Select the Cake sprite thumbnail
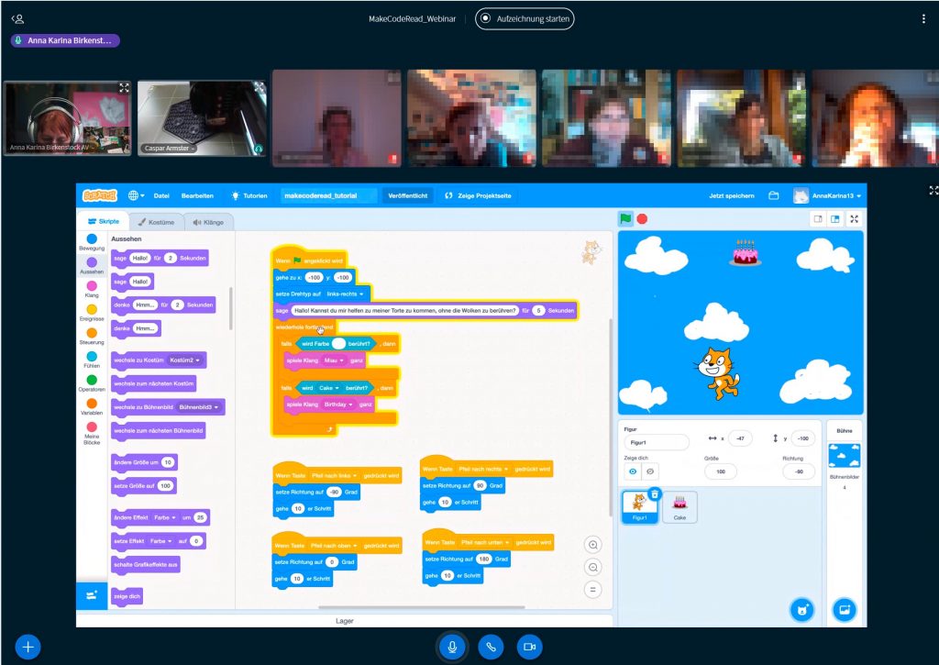Viewport: 939px width, 665px height. click(679, 507)
